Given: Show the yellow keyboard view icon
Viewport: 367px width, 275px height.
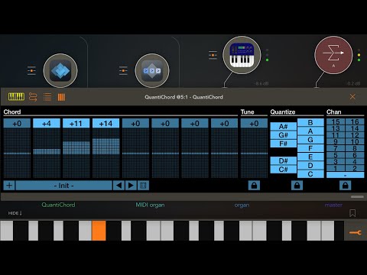Looking at the screenshot, I should [x=16, y=97].
